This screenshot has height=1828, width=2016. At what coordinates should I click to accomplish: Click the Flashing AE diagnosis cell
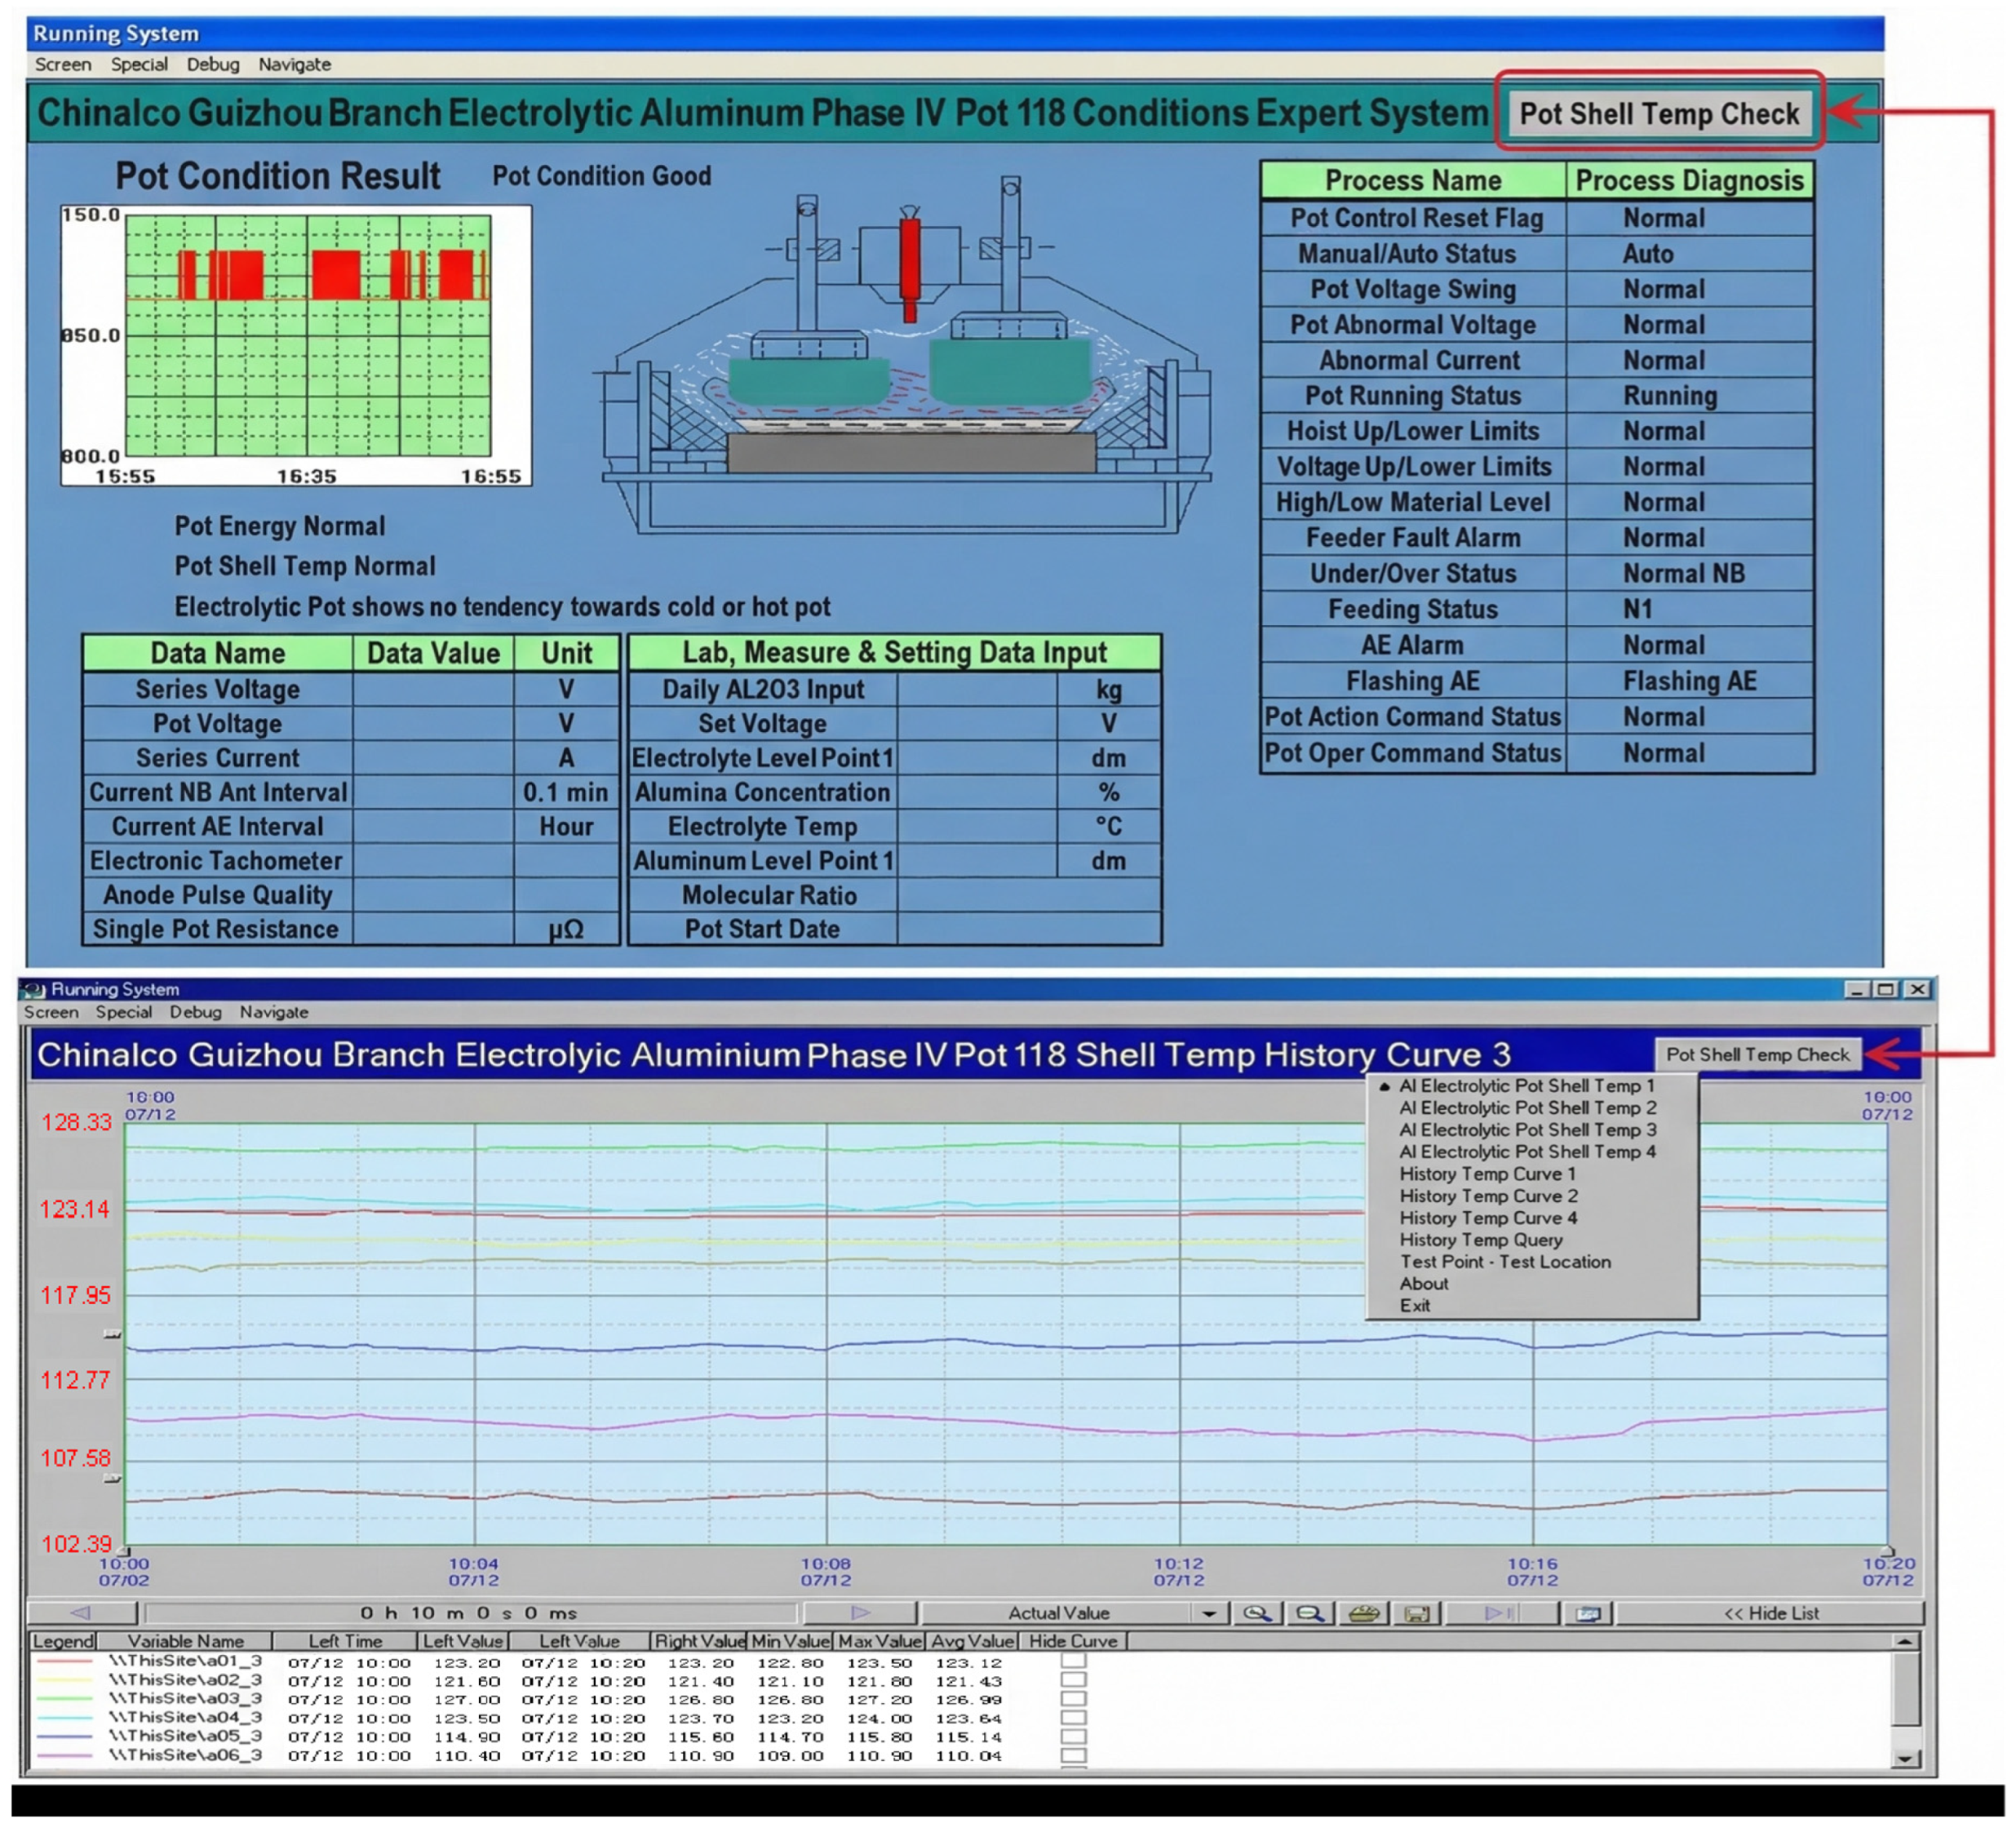pos(1690,681)
